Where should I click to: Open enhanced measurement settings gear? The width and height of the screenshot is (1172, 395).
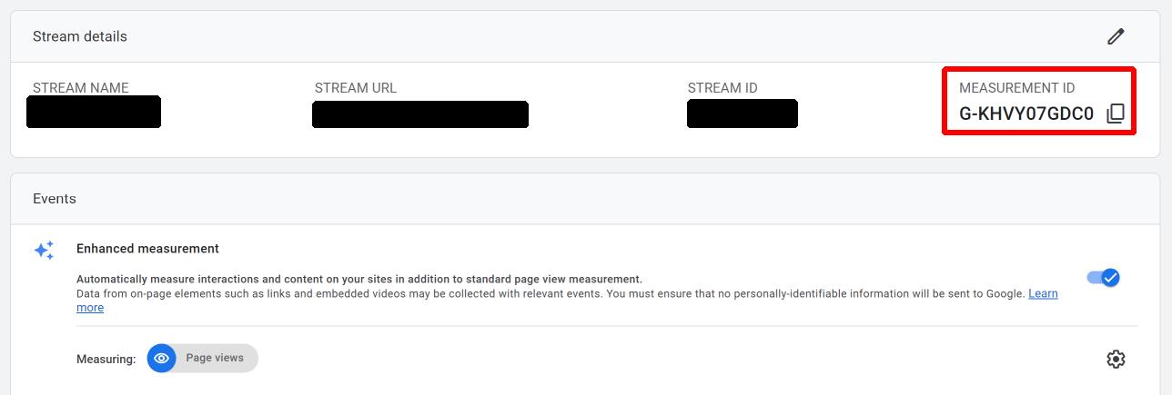(1116, 359)
